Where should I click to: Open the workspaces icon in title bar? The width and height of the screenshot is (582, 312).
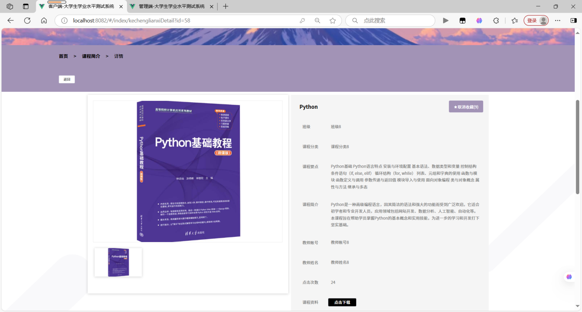click(10, 6)
